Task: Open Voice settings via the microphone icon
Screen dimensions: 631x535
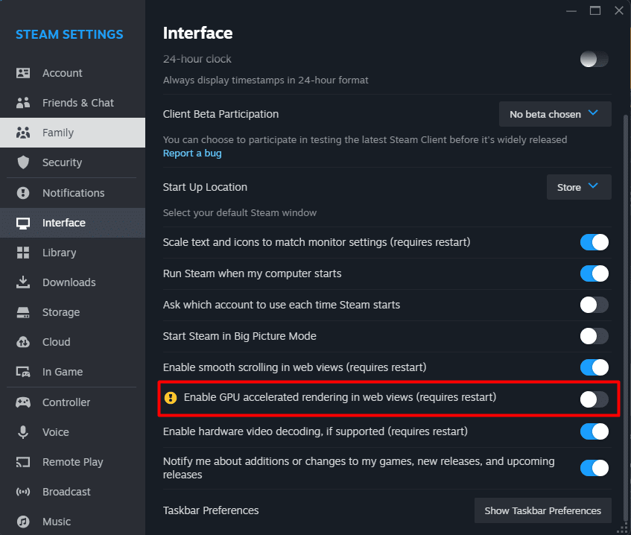Action: (22, 432)
